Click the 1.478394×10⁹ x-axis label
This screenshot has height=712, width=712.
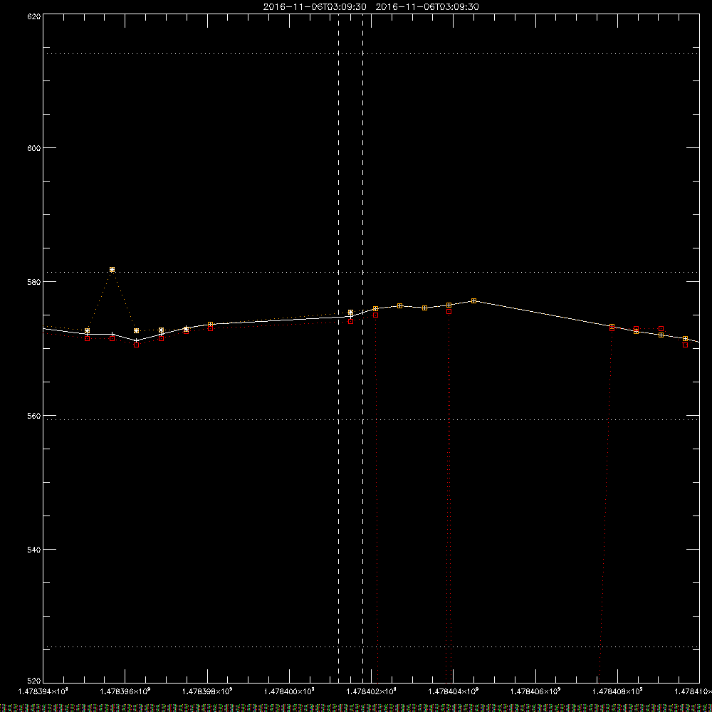(x=43, y=691)
